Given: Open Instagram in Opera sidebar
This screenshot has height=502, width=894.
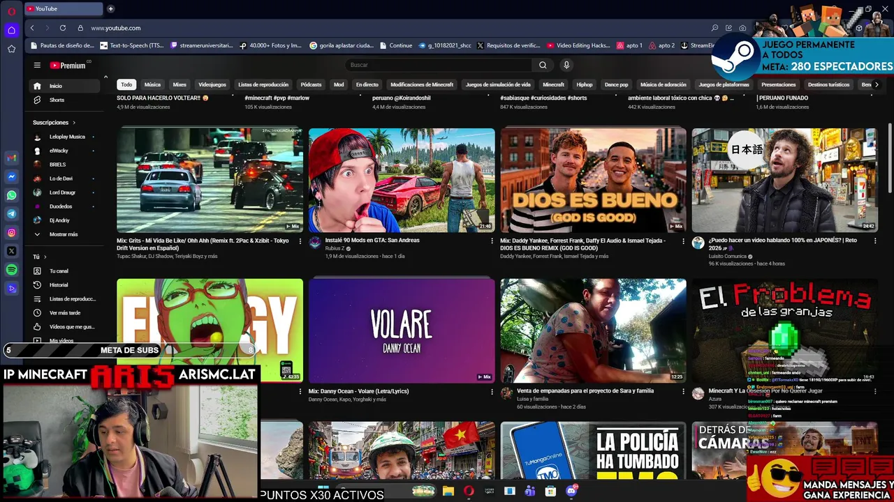Looking at the screenshot, I should (x=12, y=232).
